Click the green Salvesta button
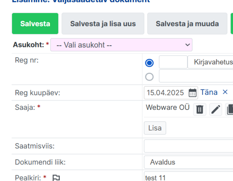Viewport: 233px width, 181px height. click(35, 24)
